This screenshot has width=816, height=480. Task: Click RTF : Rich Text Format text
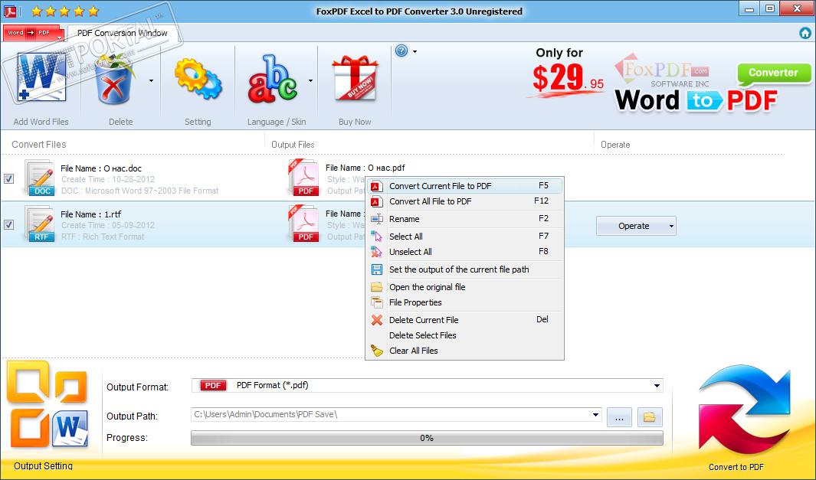click(x=103, y=237)
